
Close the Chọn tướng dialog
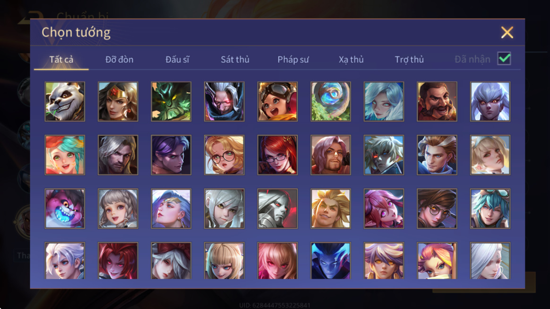click(x=507, y=32)
